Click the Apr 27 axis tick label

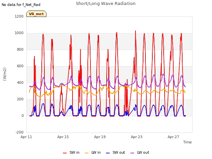(173, 137)
